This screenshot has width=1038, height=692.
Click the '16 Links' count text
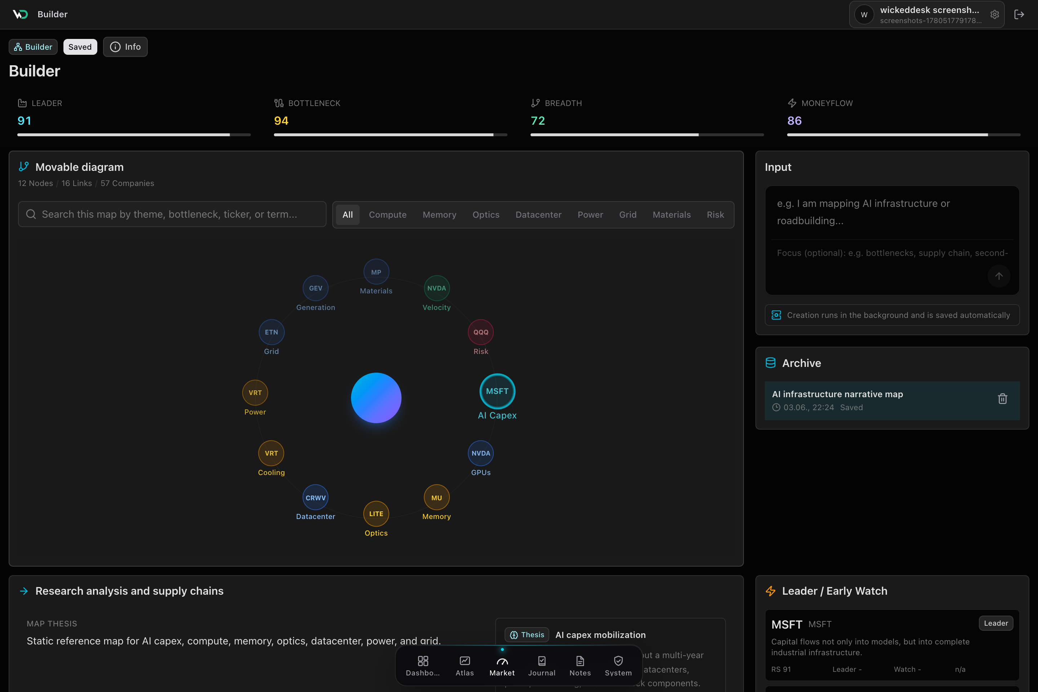[77, 183]
